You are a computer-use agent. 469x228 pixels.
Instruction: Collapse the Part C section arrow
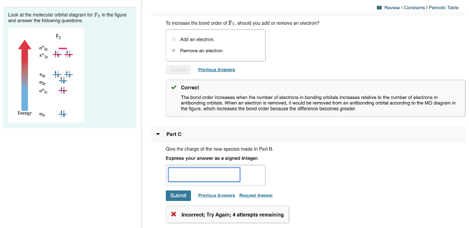click(x=158, y=134)
